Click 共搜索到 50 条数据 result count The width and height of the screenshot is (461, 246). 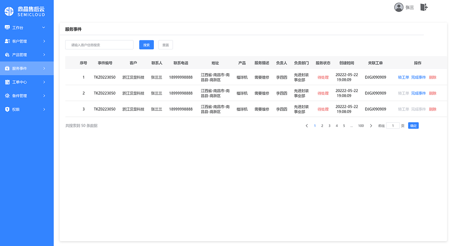coord(81,126)
